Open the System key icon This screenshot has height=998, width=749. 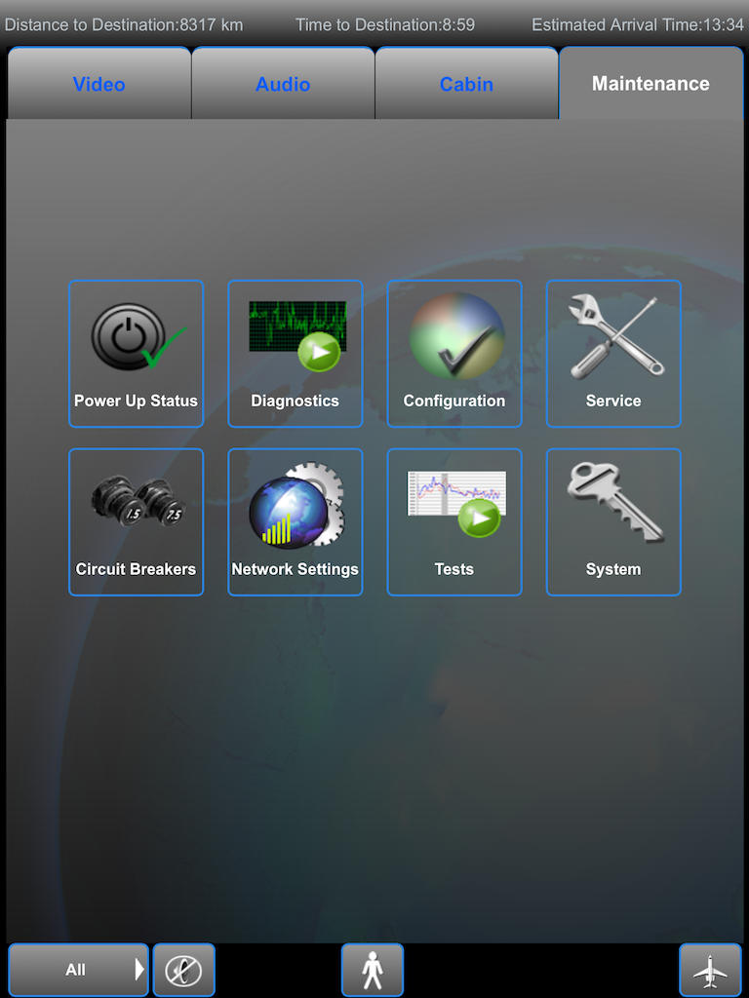[x=614, y=522]
